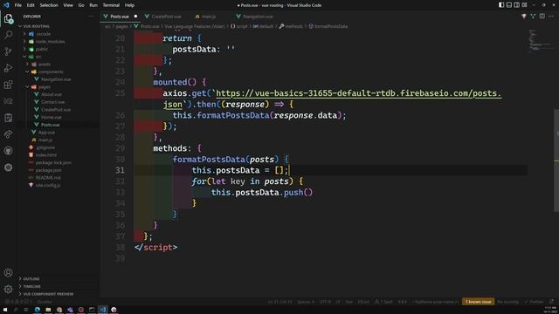Open Home.vue in the explorer
The height and width of the screenshot is (314, 559).
tap(52, 117)
